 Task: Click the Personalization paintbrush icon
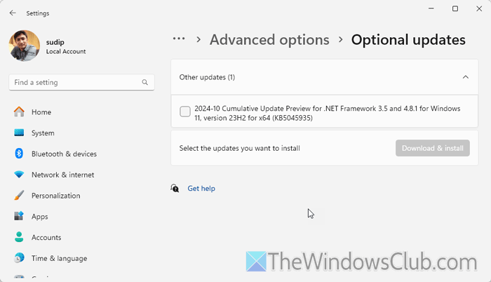[x=19, y=196]
